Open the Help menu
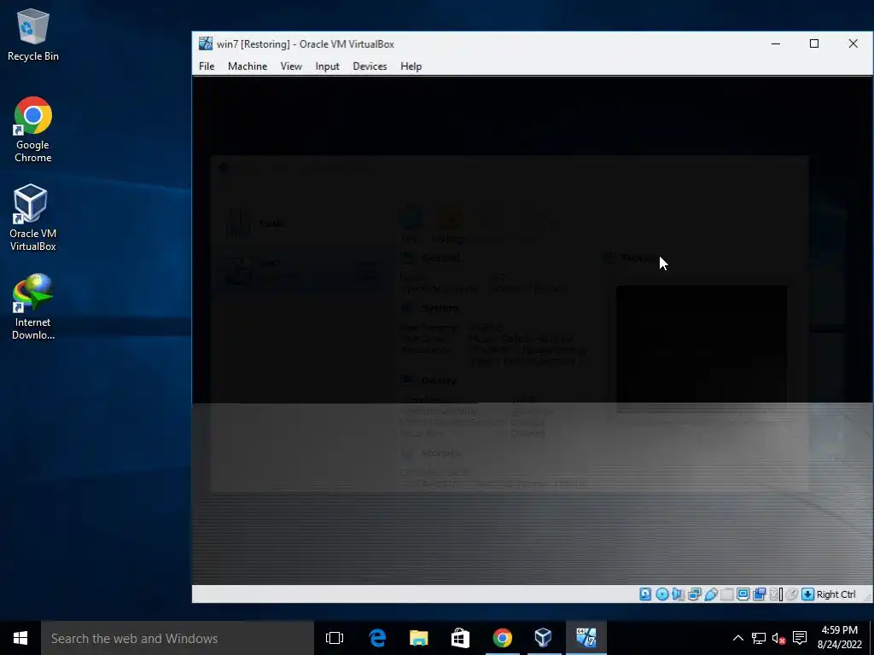The image size is (874, 655). click(411, 67)
